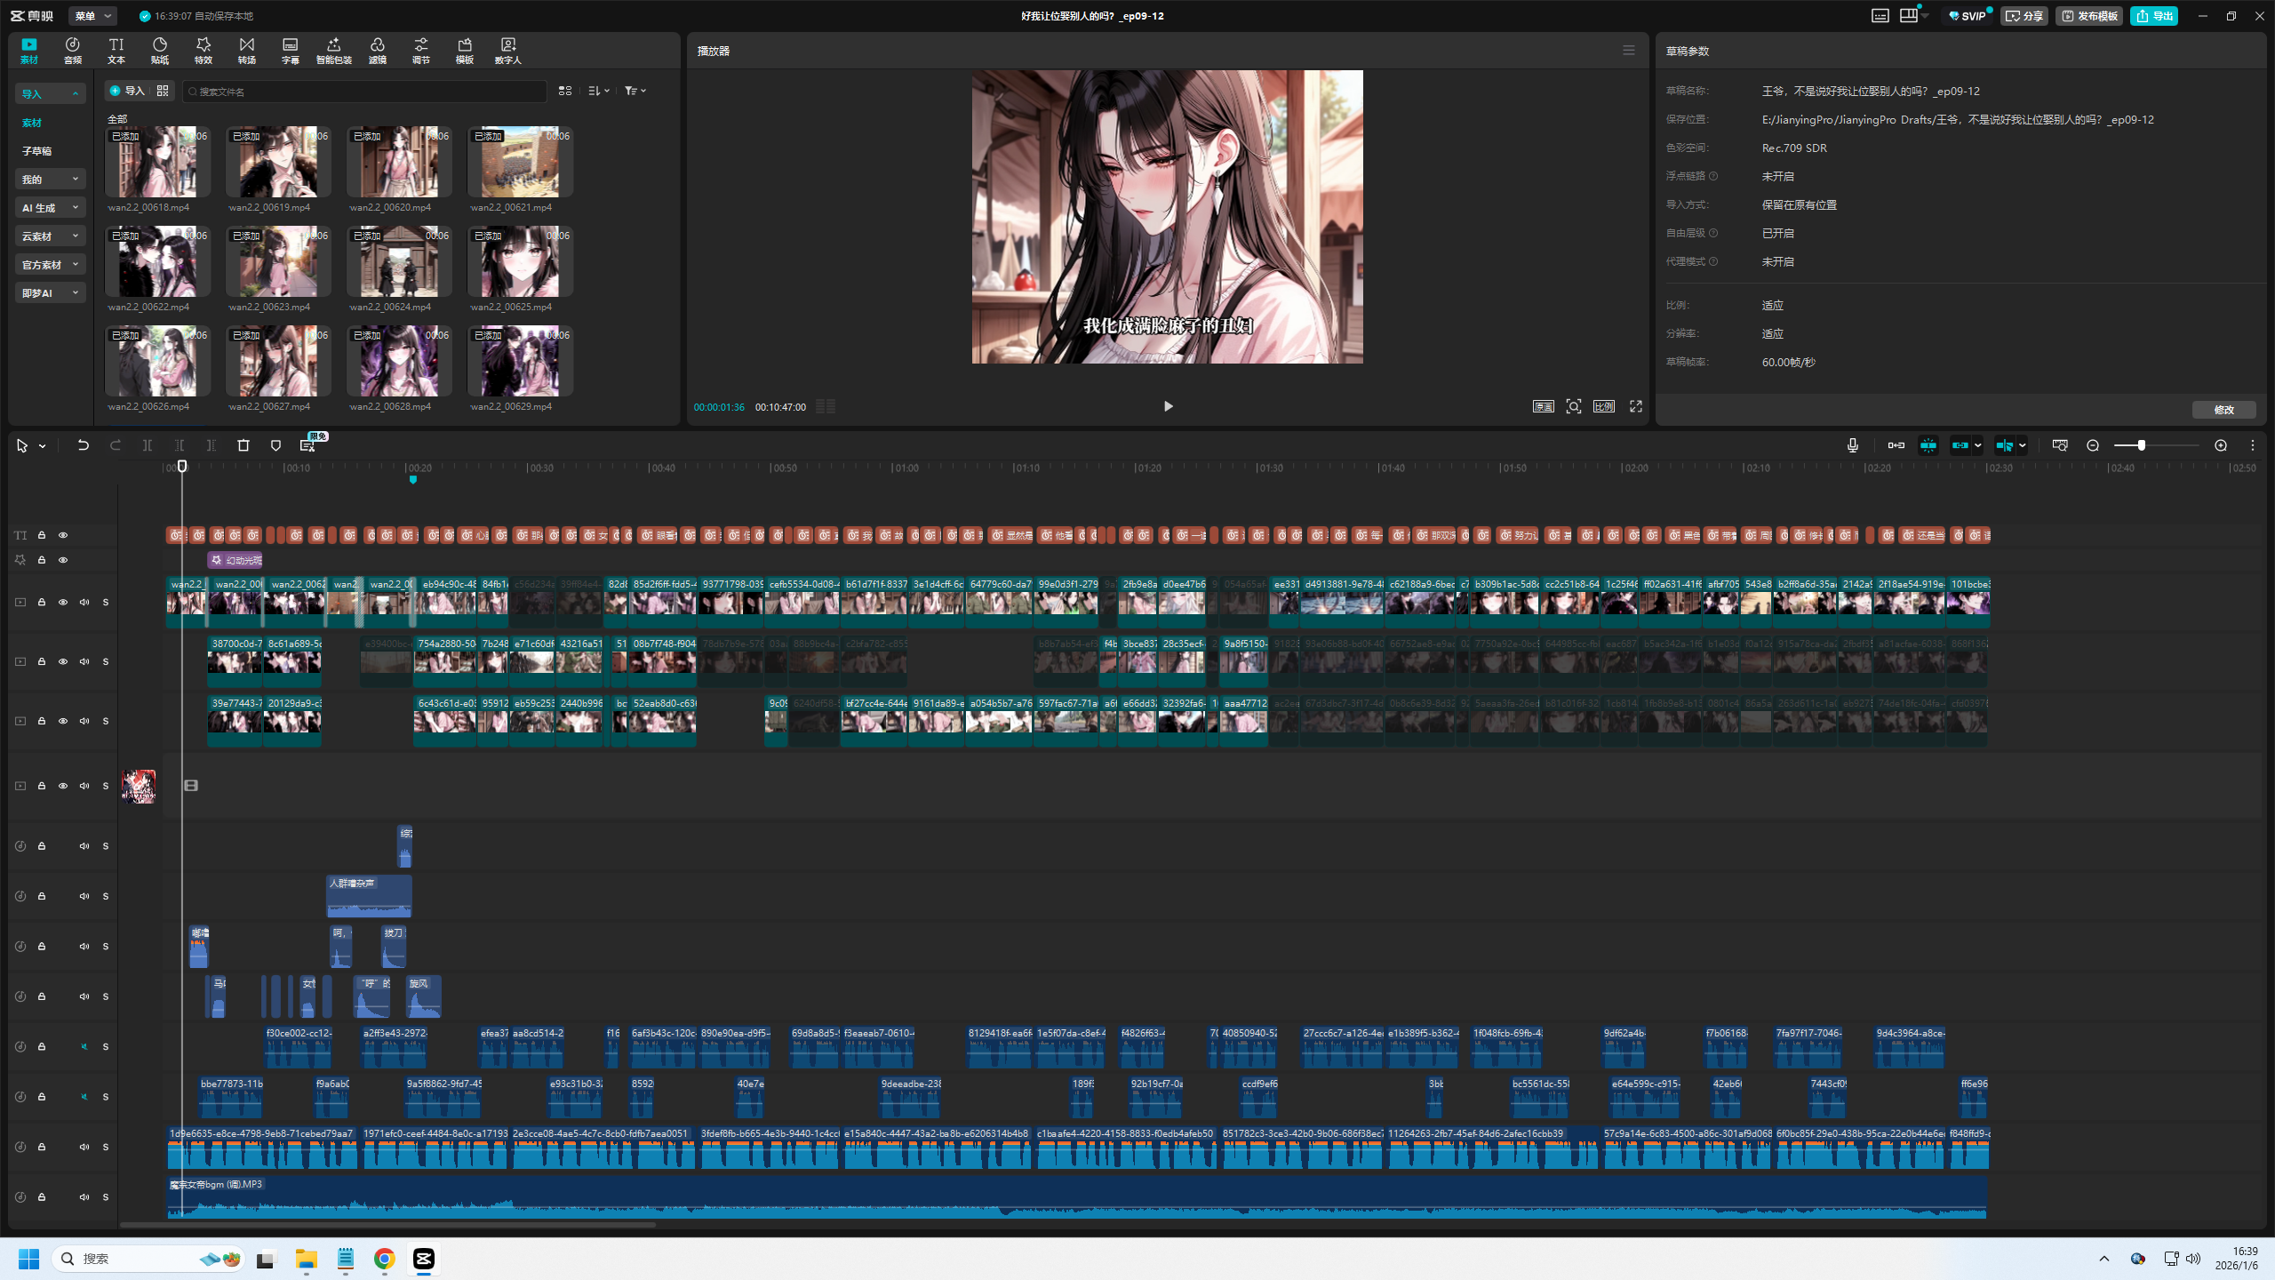Hide the text subtitle track via eye icon

(63, 535)
